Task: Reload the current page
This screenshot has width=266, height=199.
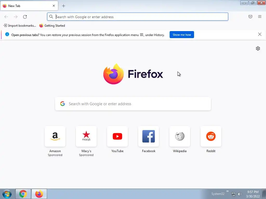Action: pyautogui.click(x=25, y=17)
